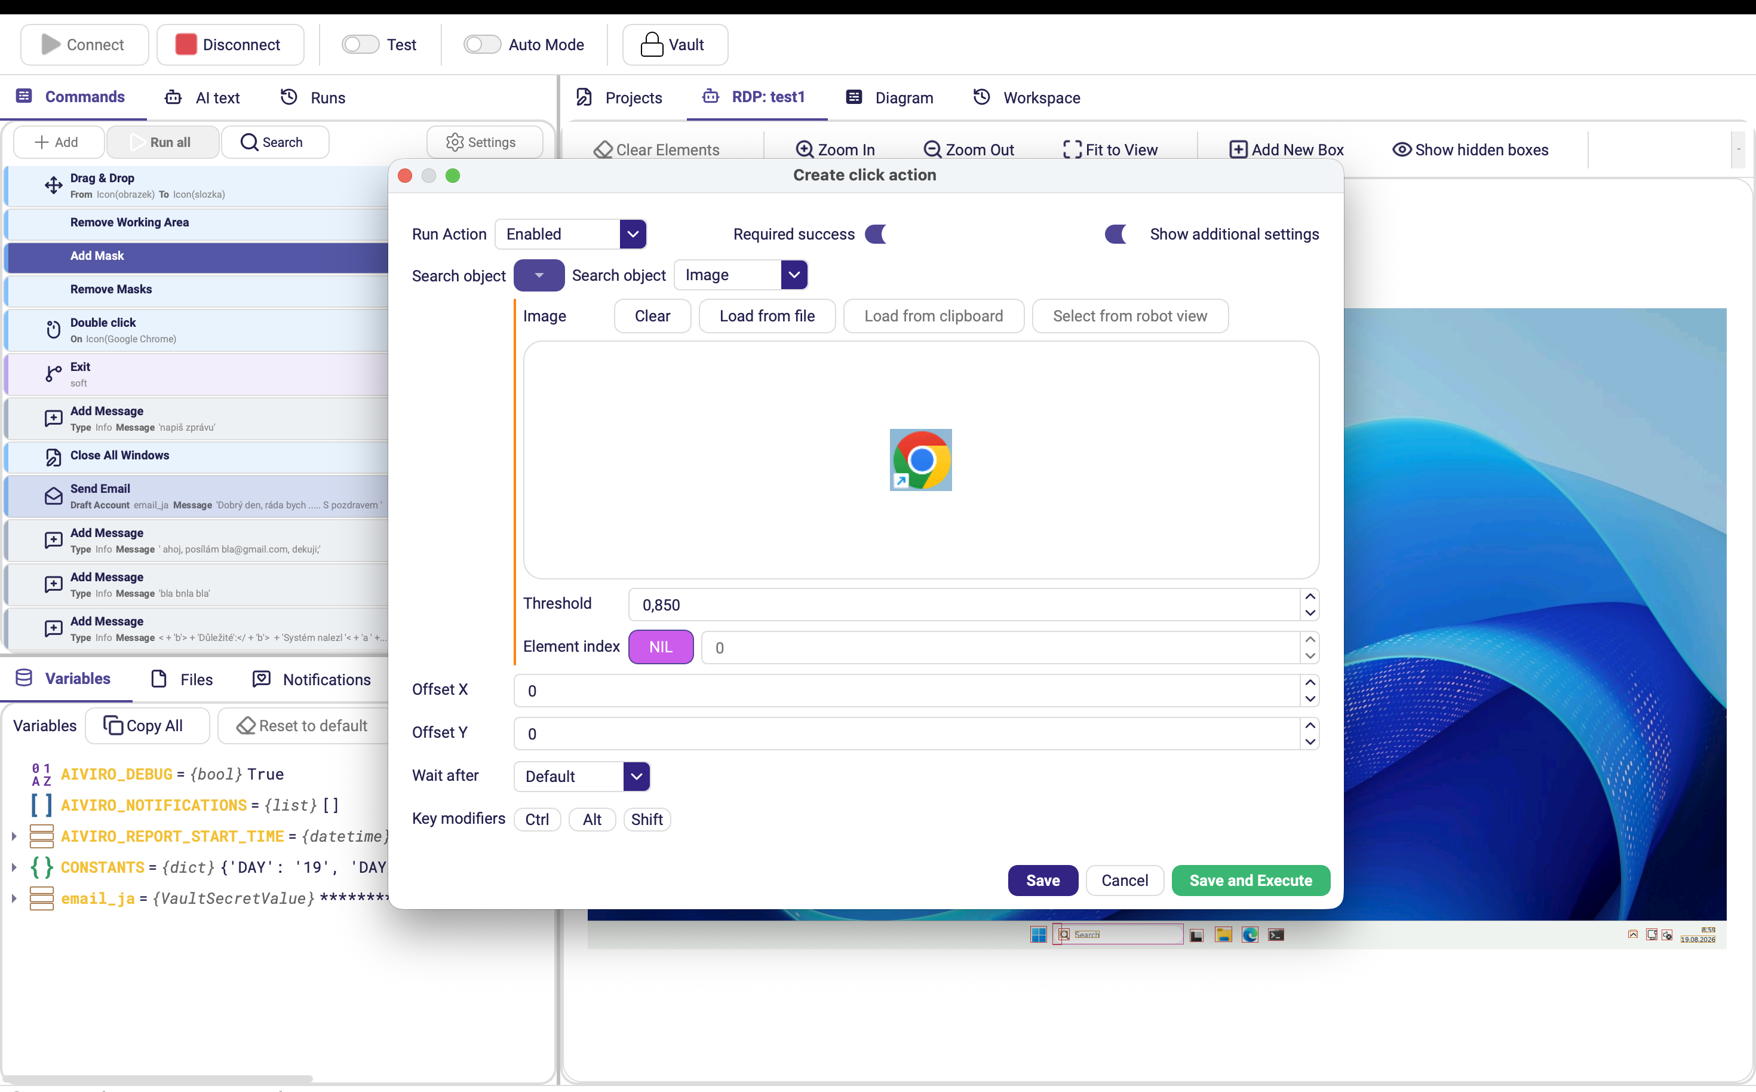The width and height of the screenshot is (1756, 1092).
Task: Click the Load from file button
Action: 767,317
